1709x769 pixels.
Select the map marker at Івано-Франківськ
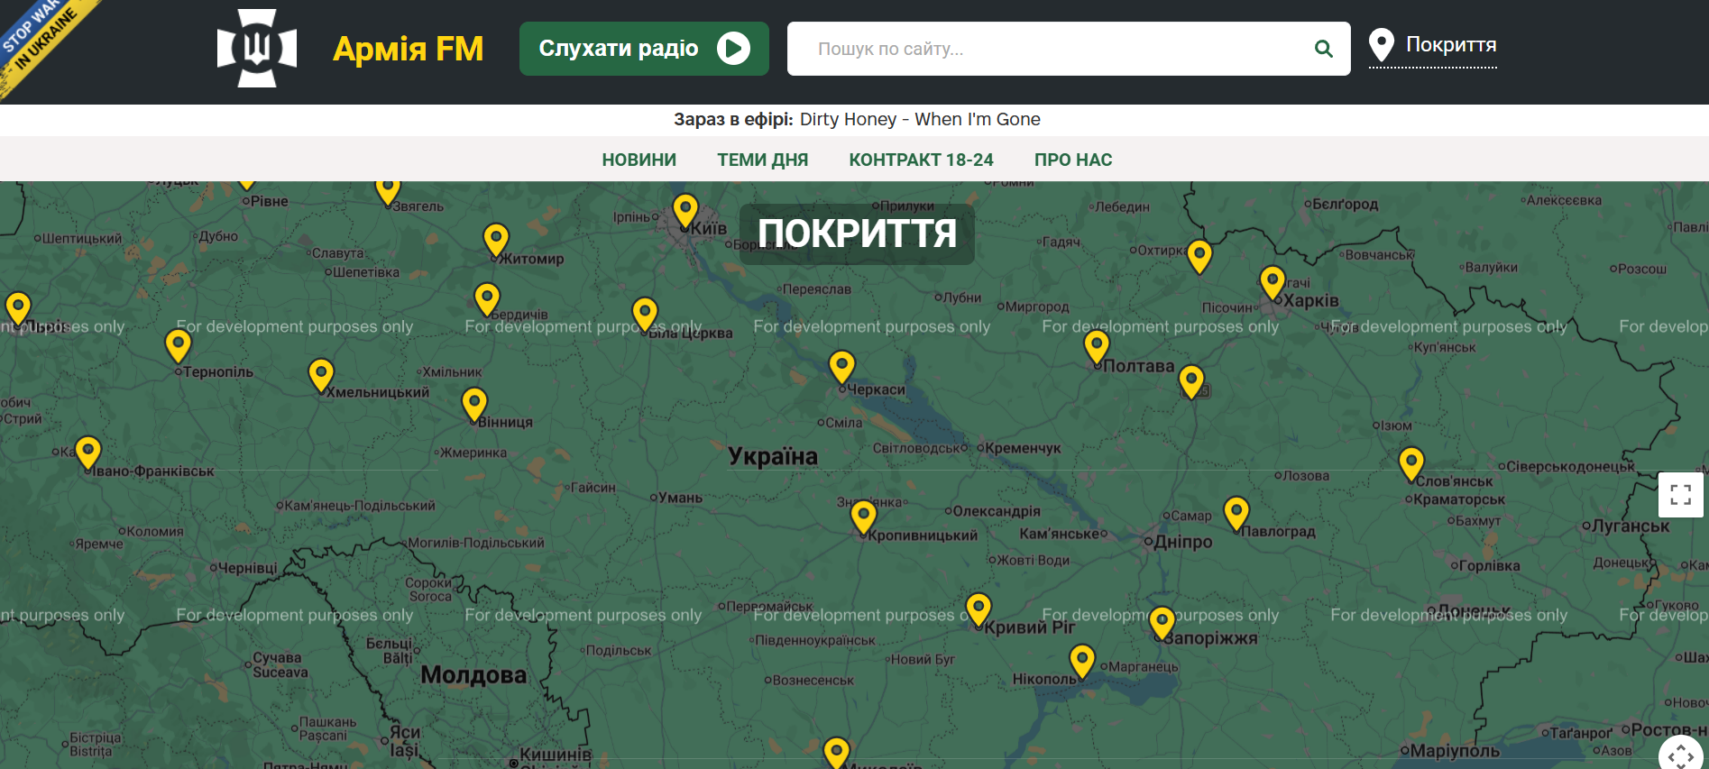[x=87, y=454]
